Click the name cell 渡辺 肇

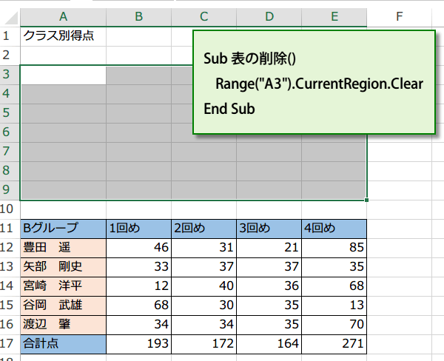[63, 324]
